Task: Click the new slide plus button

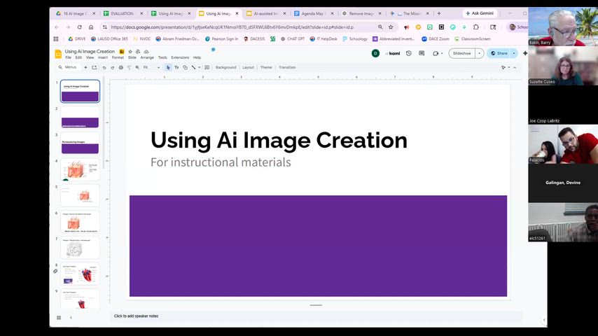Action: (x=85, y=67)
